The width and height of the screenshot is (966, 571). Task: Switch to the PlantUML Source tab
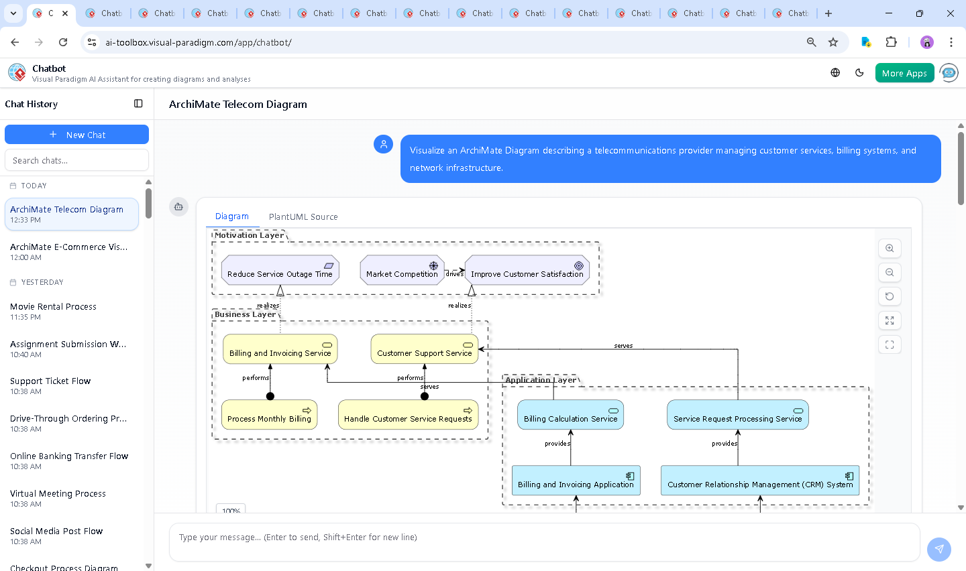pos(303,216)
